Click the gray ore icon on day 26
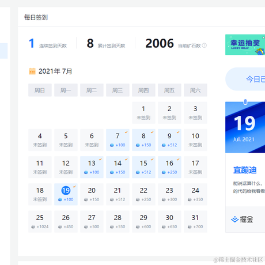 tap(60, 227)
